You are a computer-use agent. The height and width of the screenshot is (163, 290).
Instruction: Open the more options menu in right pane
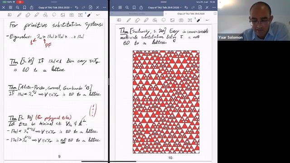tap(214, 8)
